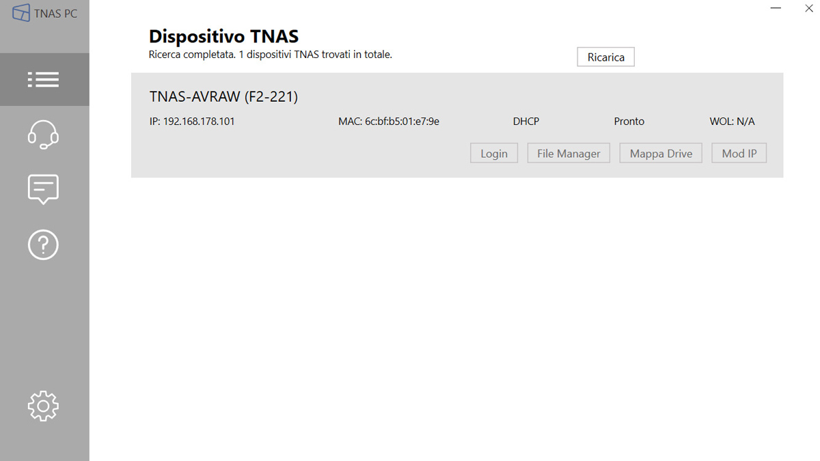Click the headset support icon
The height and width of the screenshot is (461, 820).
(x=43, y=135)
